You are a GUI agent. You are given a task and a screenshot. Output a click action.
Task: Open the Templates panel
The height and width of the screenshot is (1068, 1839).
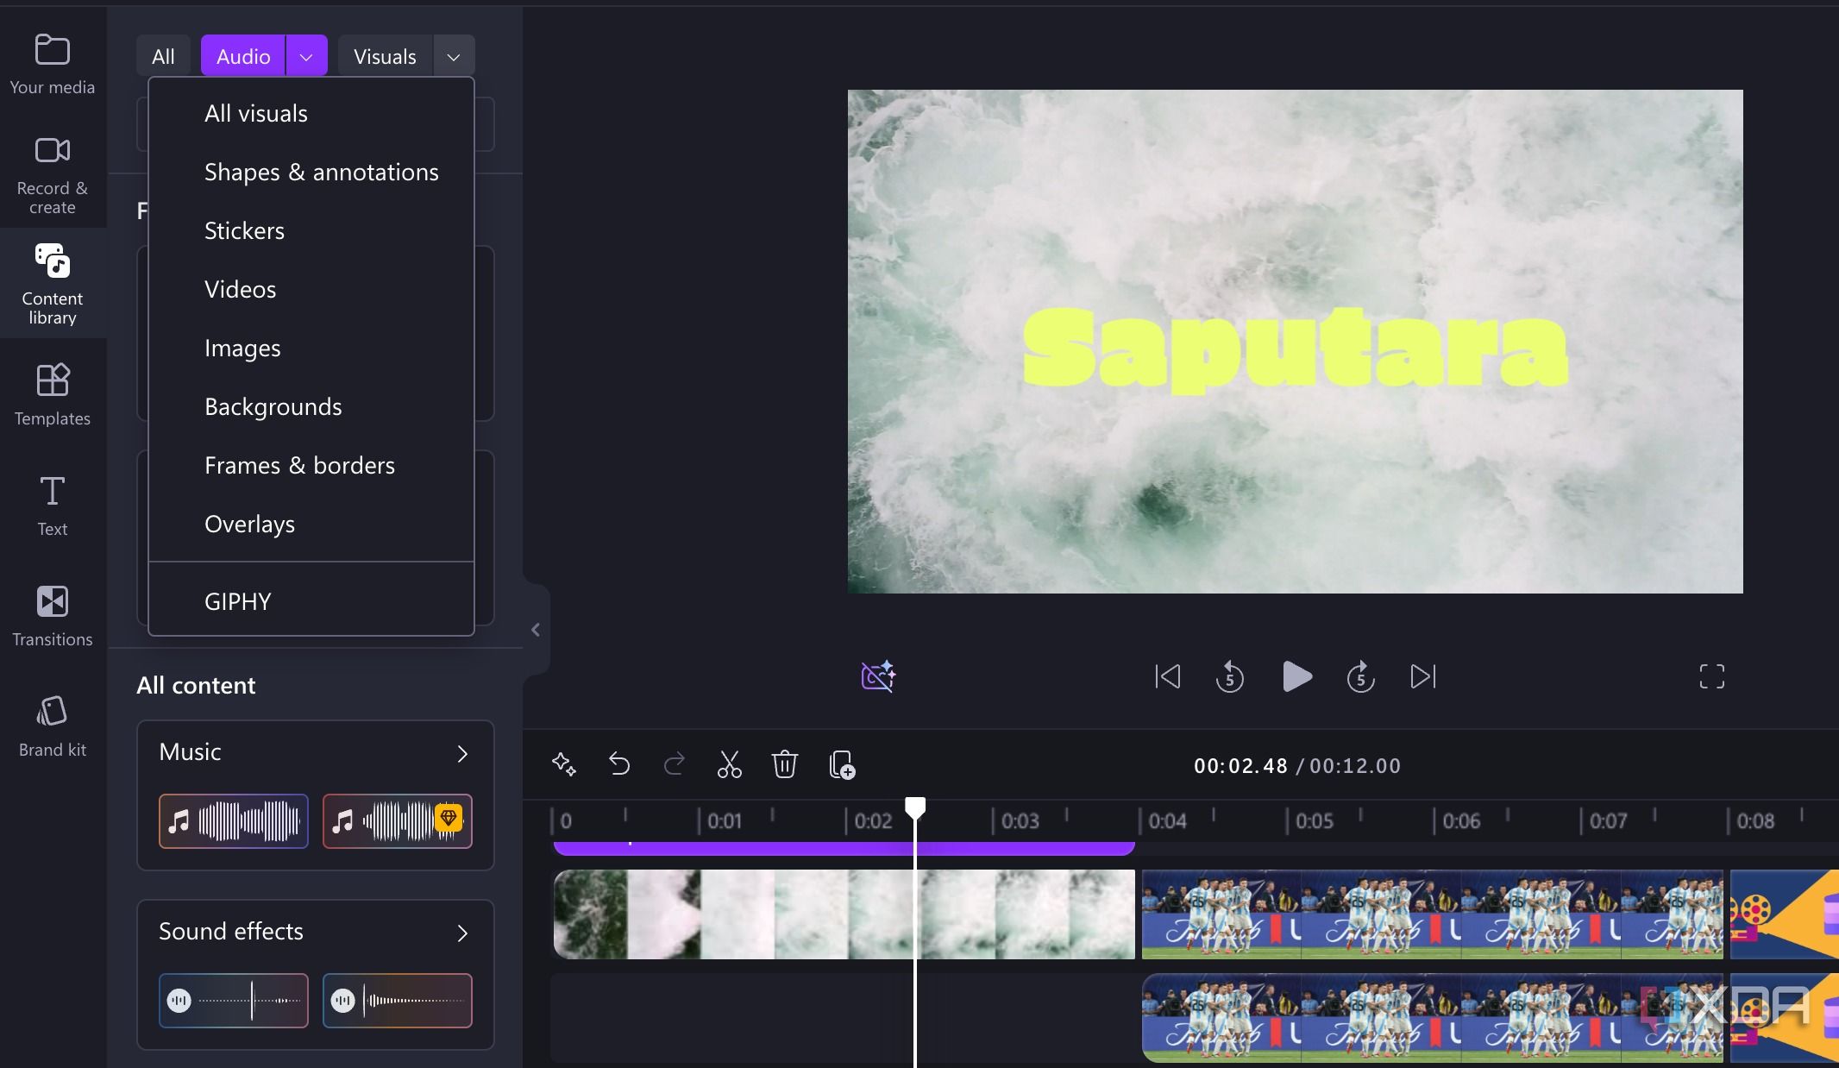pyautogui.click(x=52, y=395)
